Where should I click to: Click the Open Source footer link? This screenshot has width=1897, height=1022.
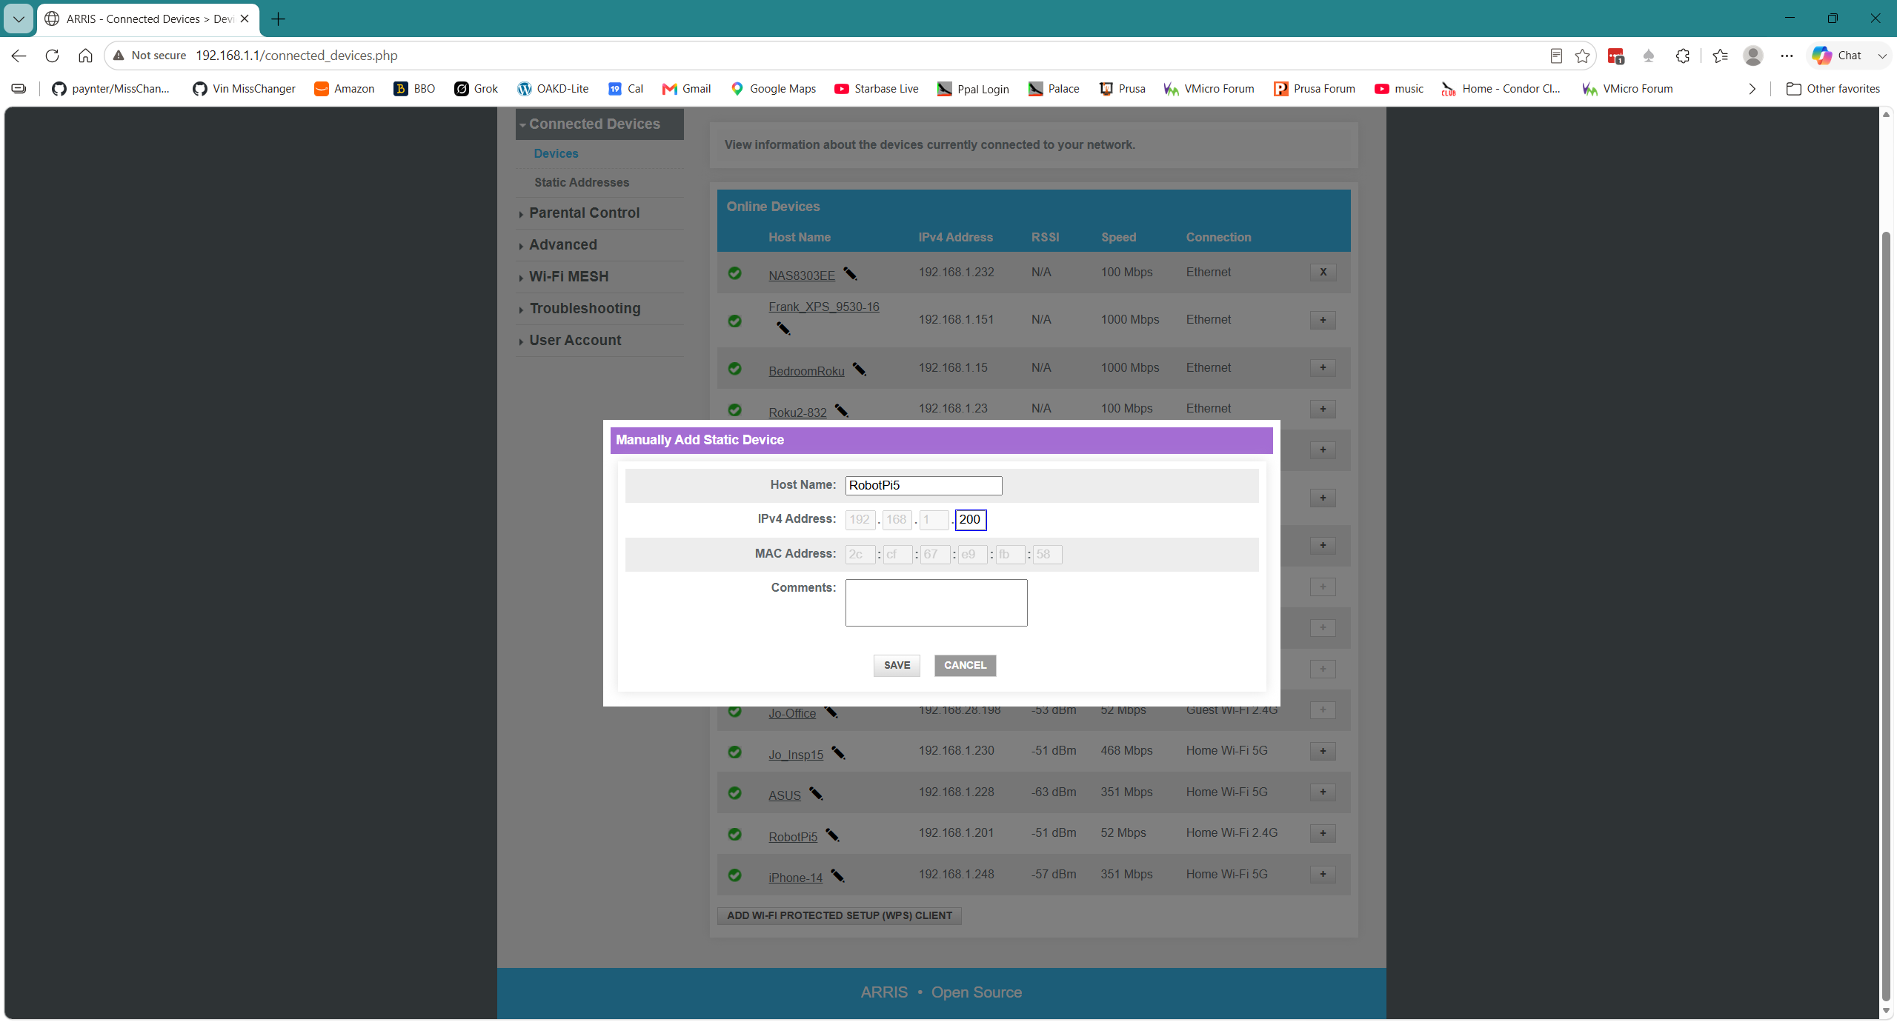point(976,992)
